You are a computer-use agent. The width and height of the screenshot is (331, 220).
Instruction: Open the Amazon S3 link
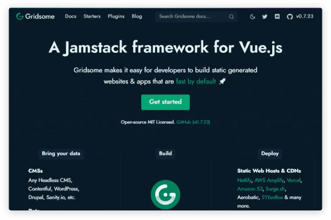point(250,189)
